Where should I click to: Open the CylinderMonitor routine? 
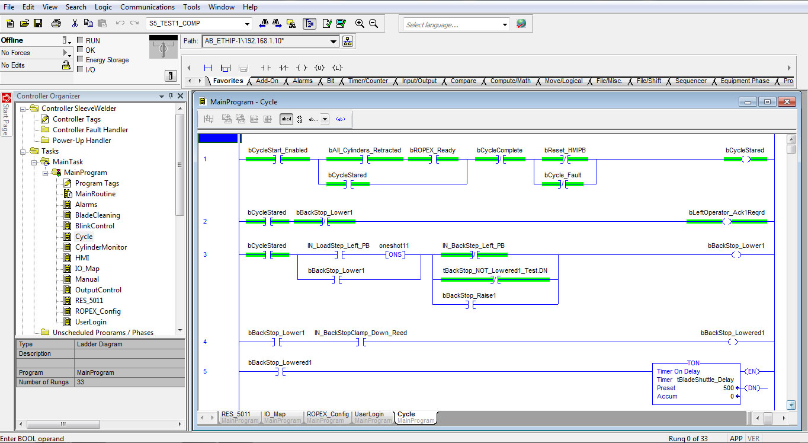click(x=101, y=247)
